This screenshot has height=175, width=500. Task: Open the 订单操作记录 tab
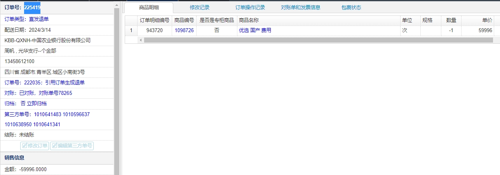point(250,7)
